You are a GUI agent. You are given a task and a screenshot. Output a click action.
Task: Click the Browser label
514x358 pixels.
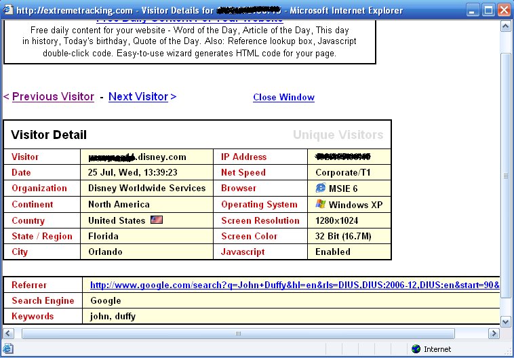click(x=238, y=188)
